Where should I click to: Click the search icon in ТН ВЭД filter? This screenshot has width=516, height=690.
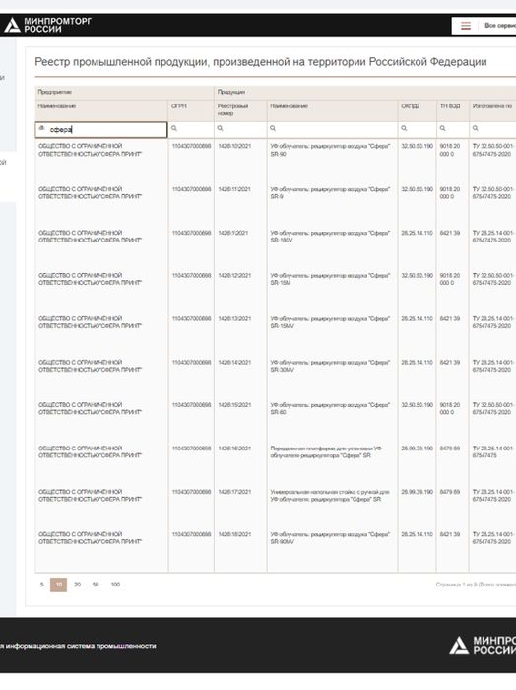[x=442, y=128]
